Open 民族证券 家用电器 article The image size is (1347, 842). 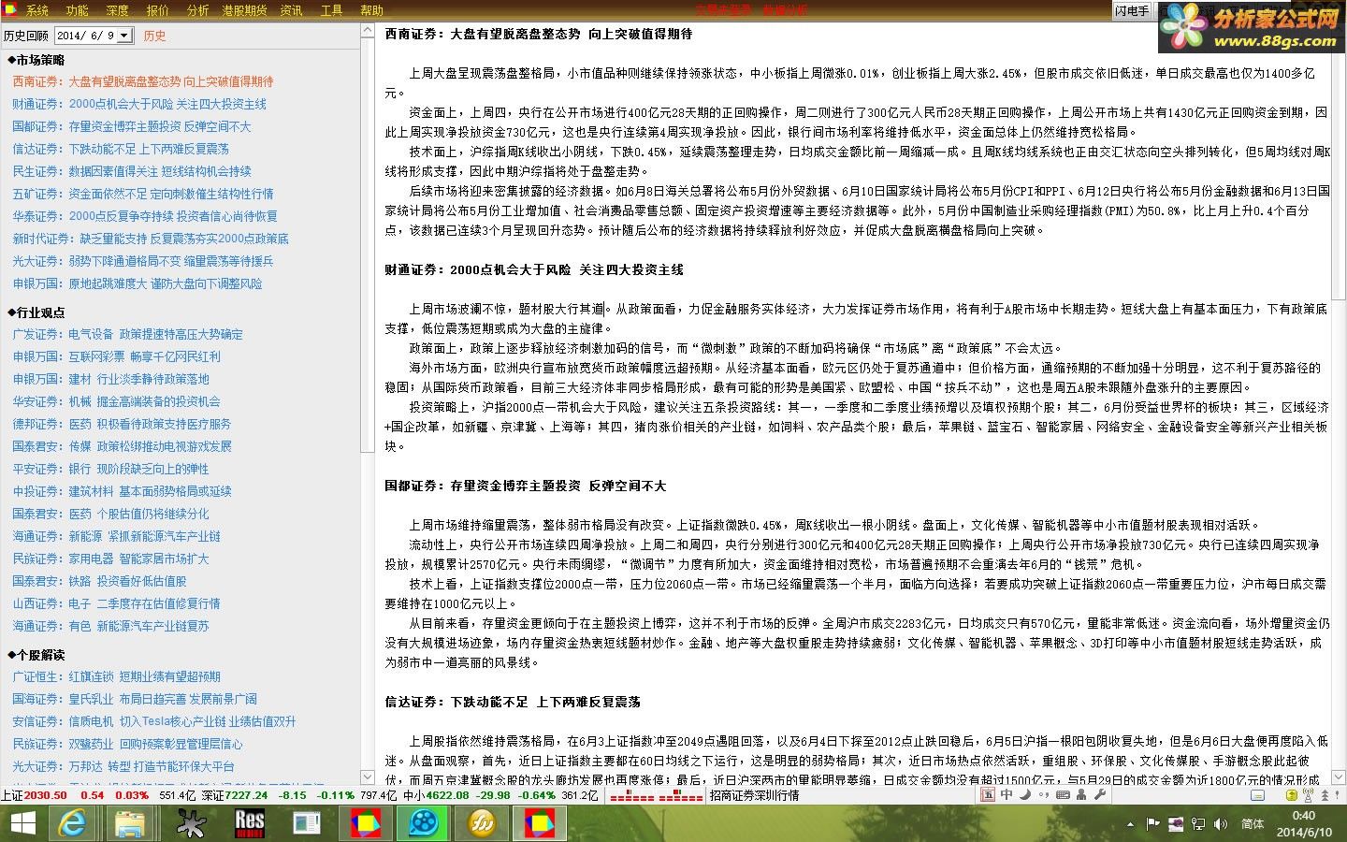[111, 559]
